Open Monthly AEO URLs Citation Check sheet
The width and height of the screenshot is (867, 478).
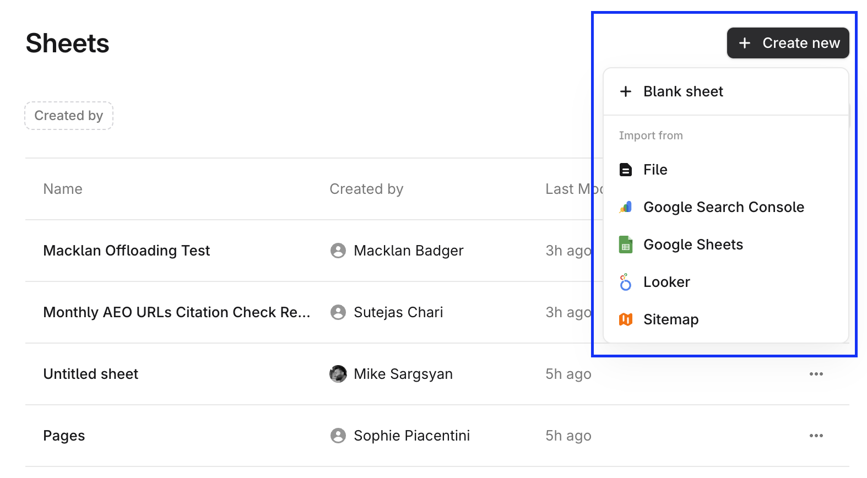pyautogui.click(x=177, y=312)
